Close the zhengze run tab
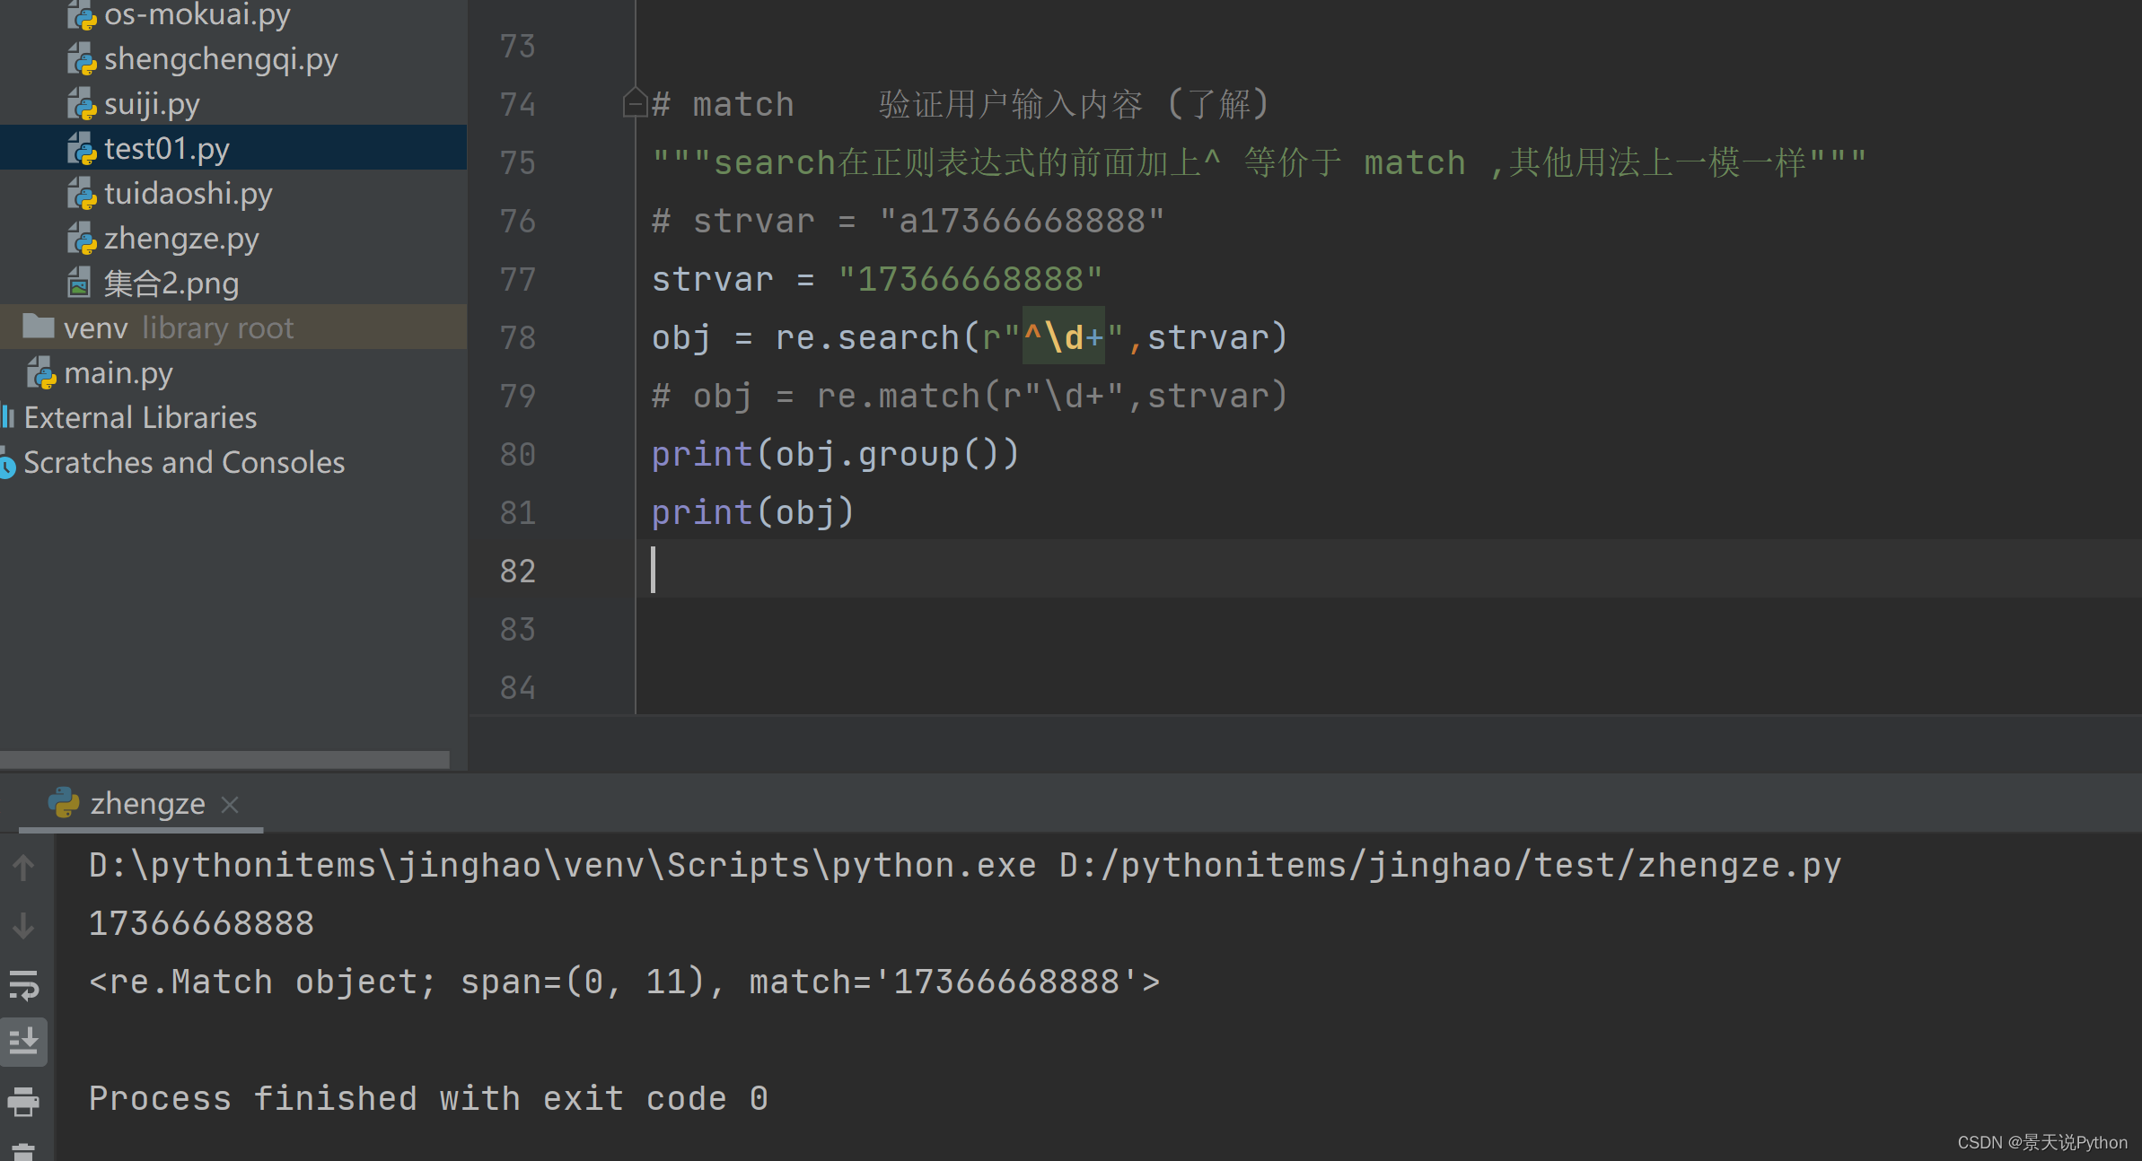Viewport: 2142px width, 1161px height. 230,805
